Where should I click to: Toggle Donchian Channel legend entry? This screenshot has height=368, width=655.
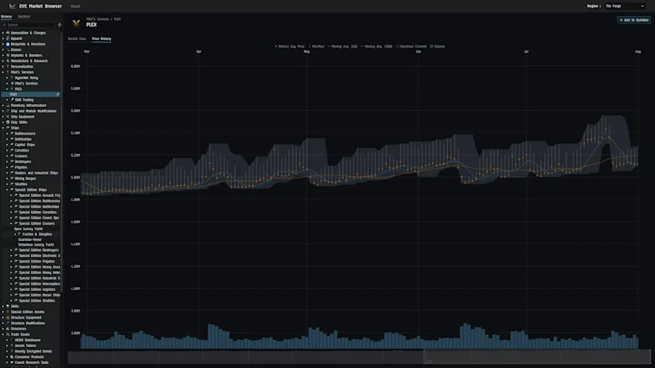[411, 47]
